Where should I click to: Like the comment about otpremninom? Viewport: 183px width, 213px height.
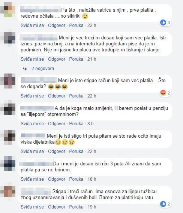click(32, 124)
